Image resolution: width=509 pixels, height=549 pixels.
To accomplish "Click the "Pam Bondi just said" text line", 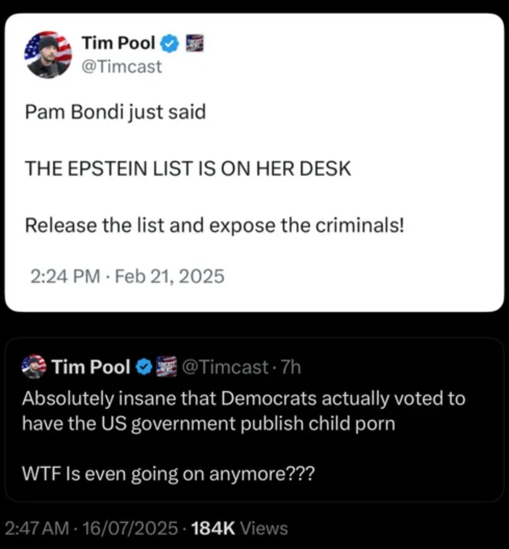I will click(115, 112).
